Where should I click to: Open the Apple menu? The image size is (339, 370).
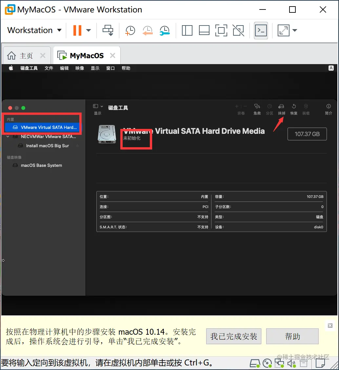point(11,68)
